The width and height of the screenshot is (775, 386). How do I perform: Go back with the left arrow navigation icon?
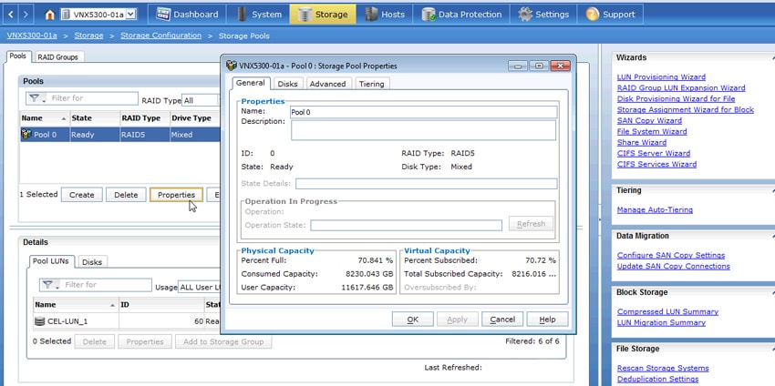(x=11, y=15)
